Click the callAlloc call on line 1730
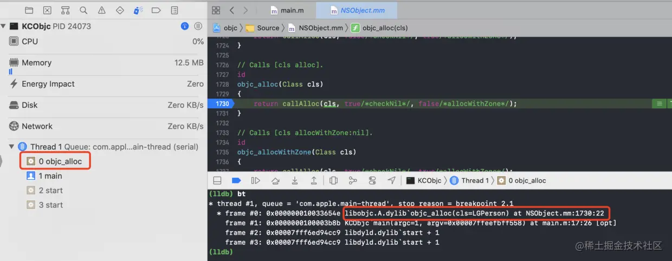This screenshot has height=261, width=672. [302, 103]
